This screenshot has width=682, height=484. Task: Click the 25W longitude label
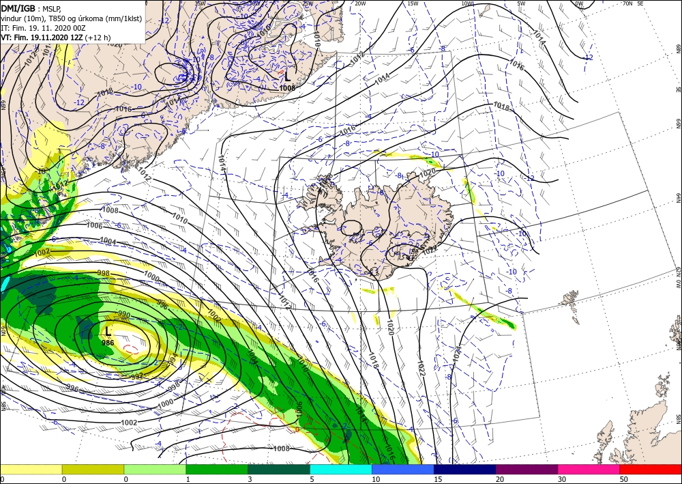308,3
